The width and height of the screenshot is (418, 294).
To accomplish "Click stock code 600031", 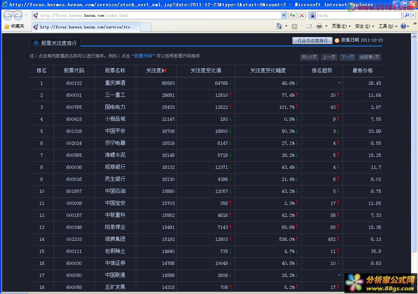I will 74,95.
